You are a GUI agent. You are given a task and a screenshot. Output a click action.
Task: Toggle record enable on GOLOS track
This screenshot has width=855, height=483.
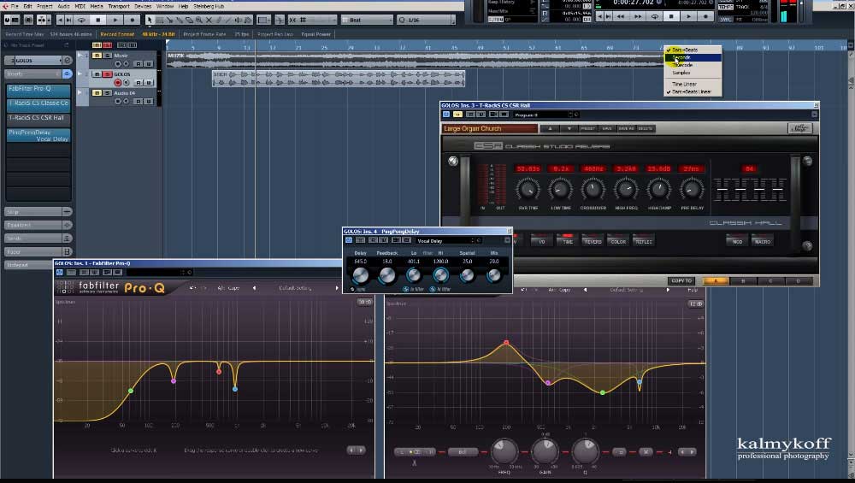pyautogui.click(x=117, y=83)
